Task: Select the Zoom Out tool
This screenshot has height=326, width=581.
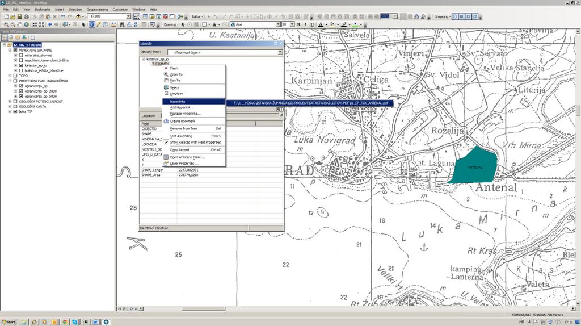Action: (x=12, y=24)
